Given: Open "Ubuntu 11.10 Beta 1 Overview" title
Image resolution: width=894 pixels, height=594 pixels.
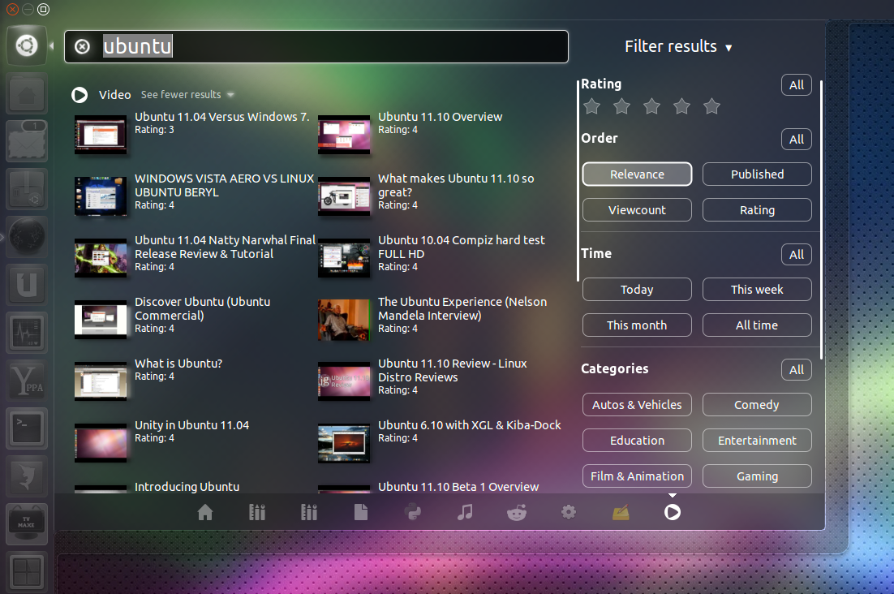Looking at the screenshot, I should point(458,487).
